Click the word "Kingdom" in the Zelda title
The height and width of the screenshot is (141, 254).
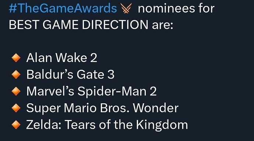pyautogui.click(x=162, y=125)
